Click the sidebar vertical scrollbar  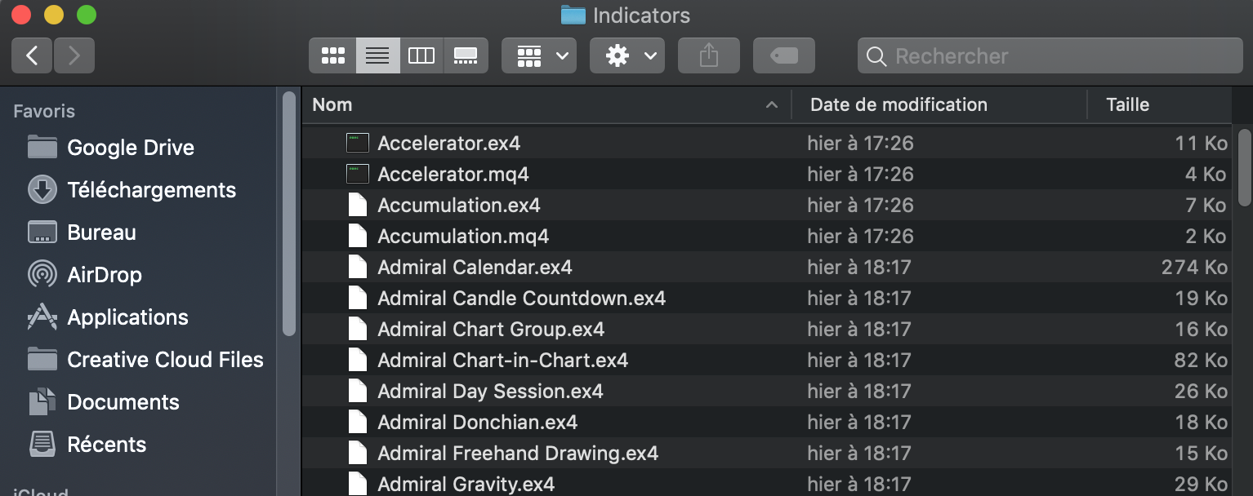click(x=289, y=213)
